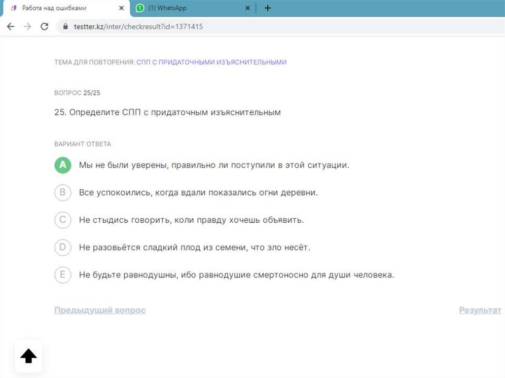Click the 'ВАРИАНТ ОТВЕТА' label

click(x=82, y=144)
